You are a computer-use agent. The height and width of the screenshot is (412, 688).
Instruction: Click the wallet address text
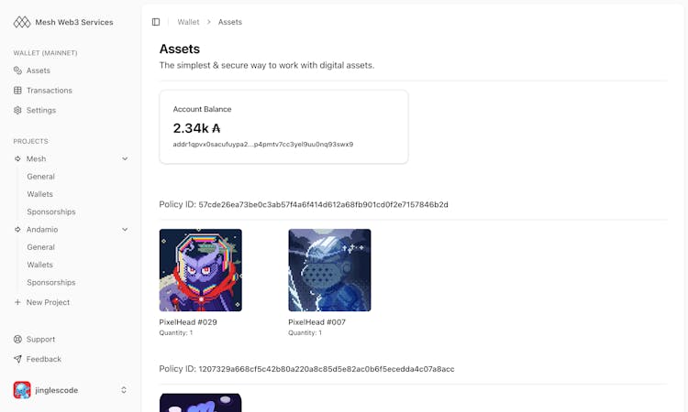point(262,145)
